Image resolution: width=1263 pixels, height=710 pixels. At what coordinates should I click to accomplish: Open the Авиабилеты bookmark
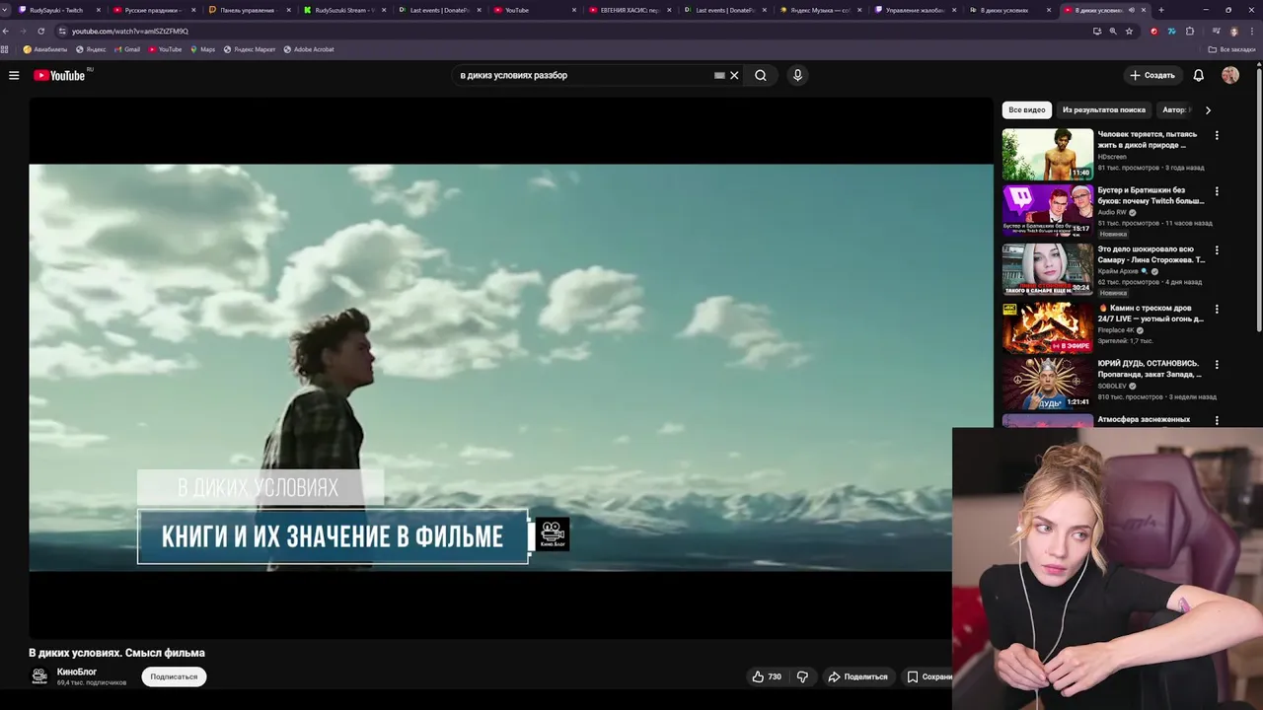[45, 49]
